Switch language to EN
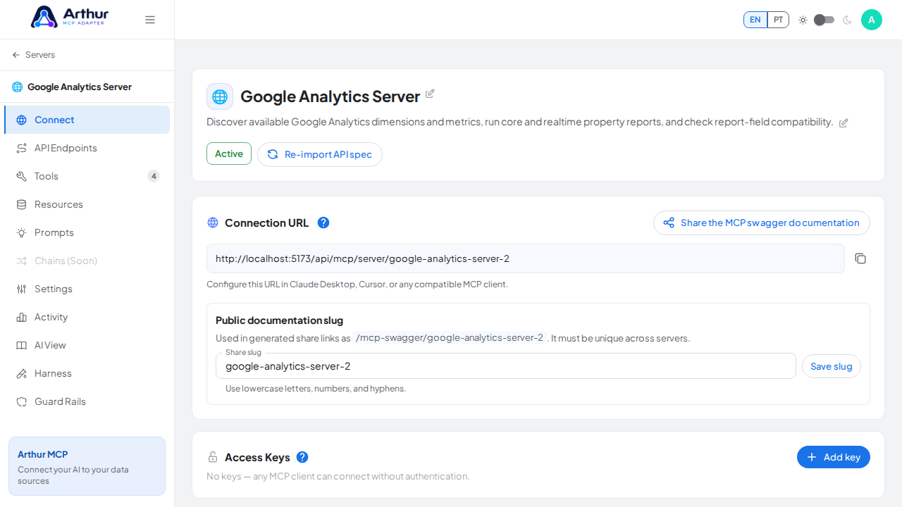This screenshot has height=507, width=902. (755, 20)
